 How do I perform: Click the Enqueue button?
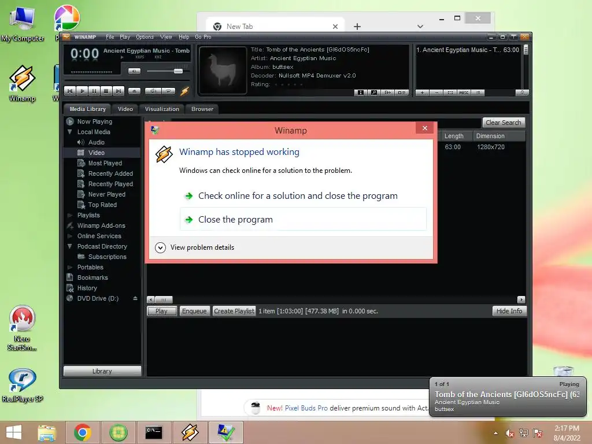point(194,311)
